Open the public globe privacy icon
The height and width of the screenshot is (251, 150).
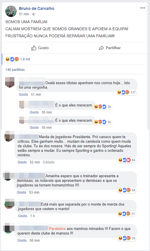[34, 14]
